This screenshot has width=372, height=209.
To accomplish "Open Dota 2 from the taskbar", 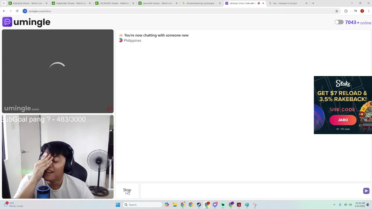I will pos(239,205).
